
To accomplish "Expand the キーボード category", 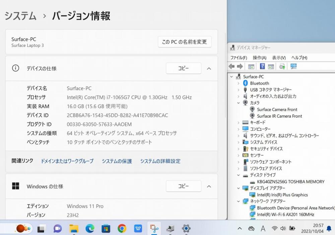I will click(x=239, y=122).
